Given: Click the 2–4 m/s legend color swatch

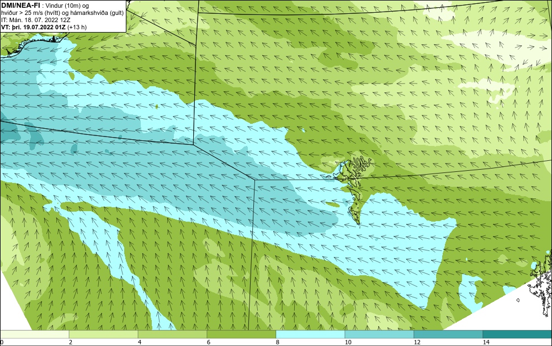Looking at the screenshot, I should pyautogui.click(x=104, y=334).
